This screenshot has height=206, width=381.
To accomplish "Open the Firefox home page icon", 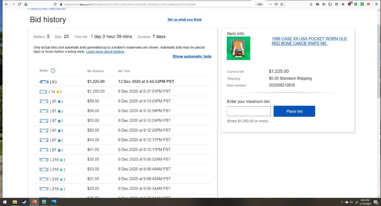I will [x=26, y=4].
